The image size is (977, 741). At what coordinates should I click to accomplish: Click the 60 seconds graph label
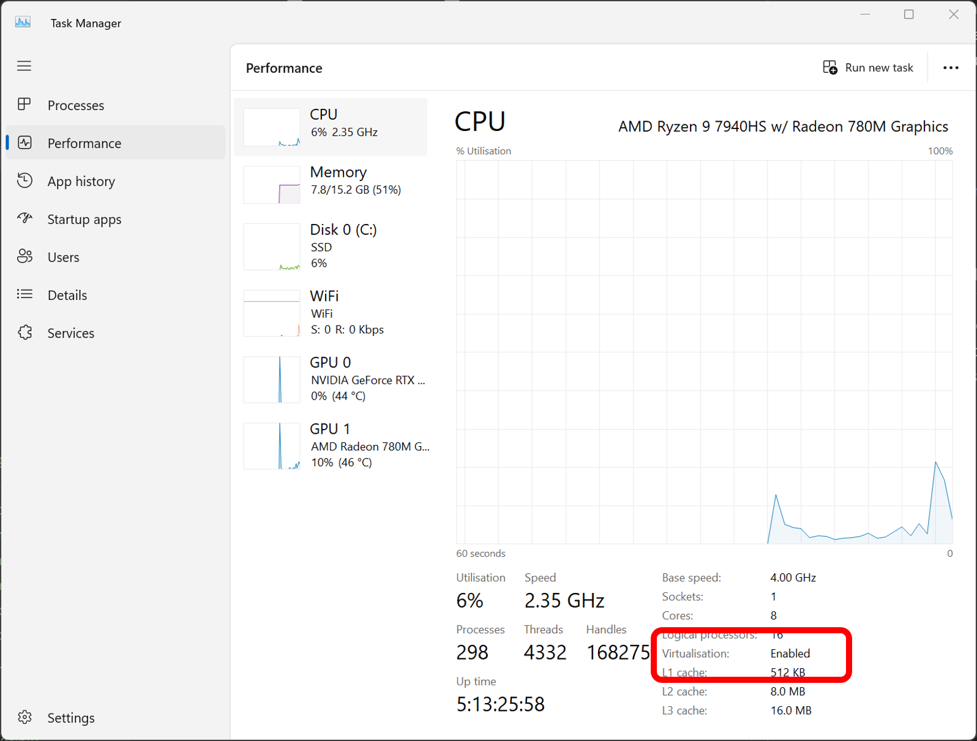pyautogui.click(x=481, y=553)
